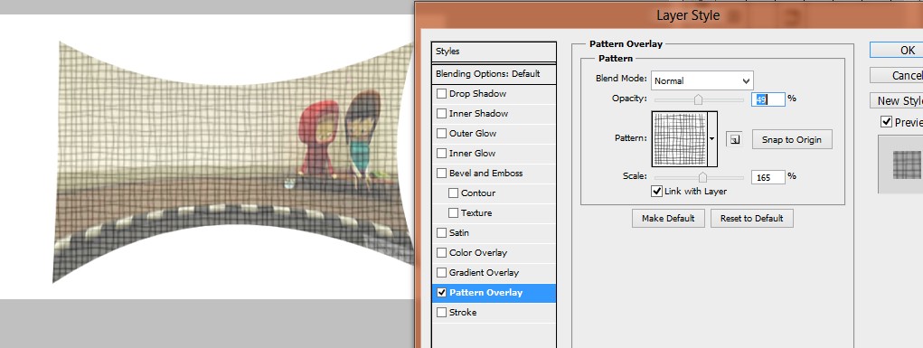
Task: Toggle the Preview checkbox
Action: click(x=886, y=122)
